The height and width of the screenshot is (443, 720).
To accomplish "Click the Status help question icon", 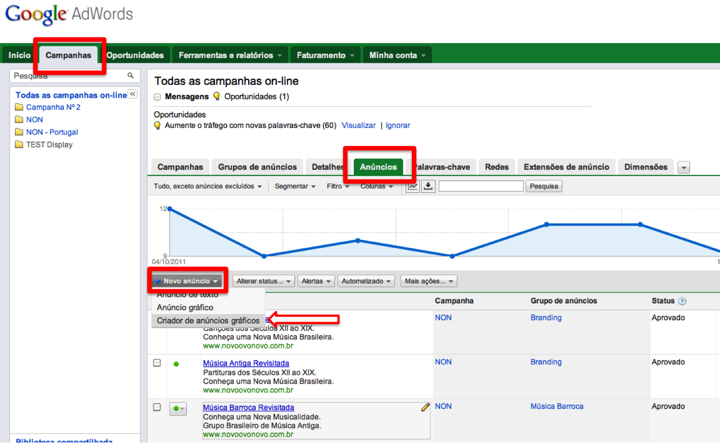I will (682, 301).
